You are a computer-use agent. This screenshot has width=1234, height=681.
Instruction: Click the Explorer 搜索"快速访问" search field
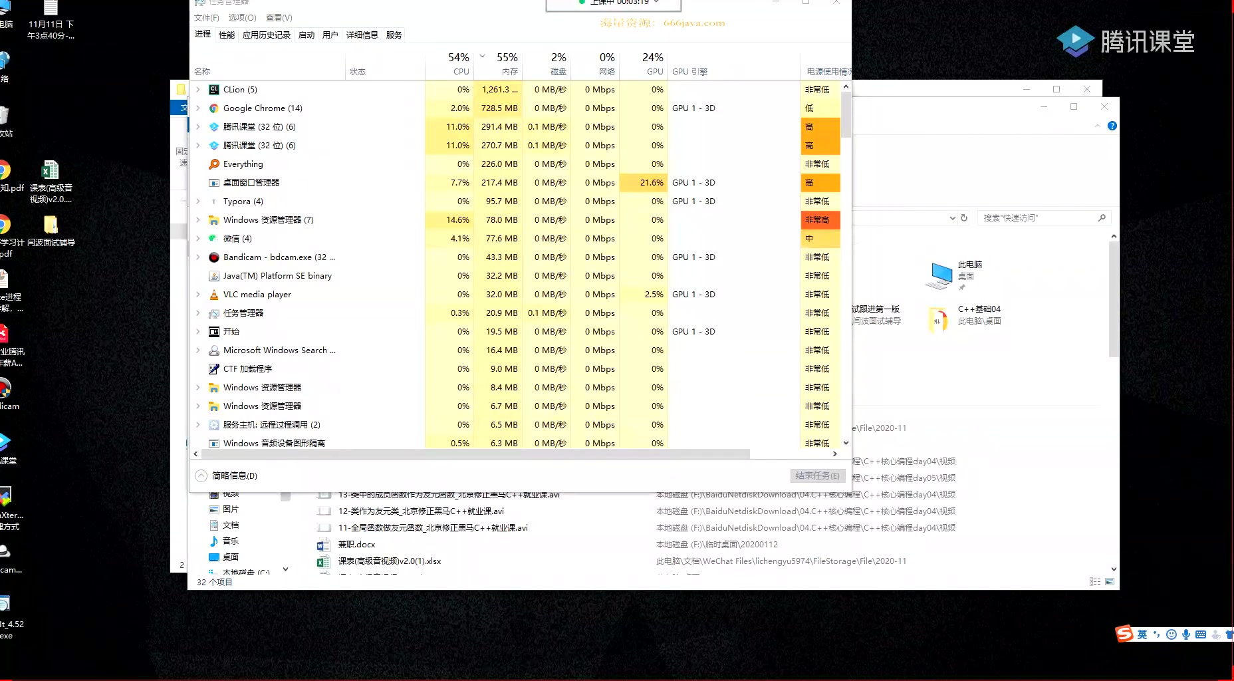coord(1043,218)
